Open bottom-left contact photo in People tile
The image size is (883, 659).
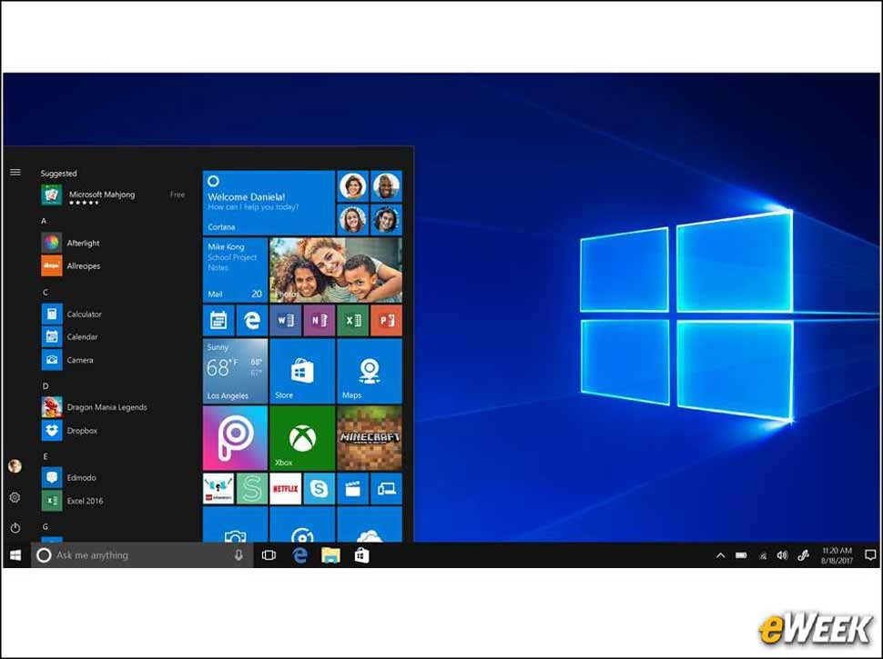point(353,220)
